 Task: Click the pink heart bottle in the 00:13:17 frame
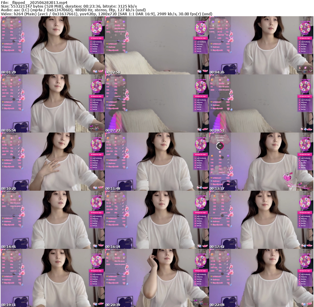click(288, 177)
